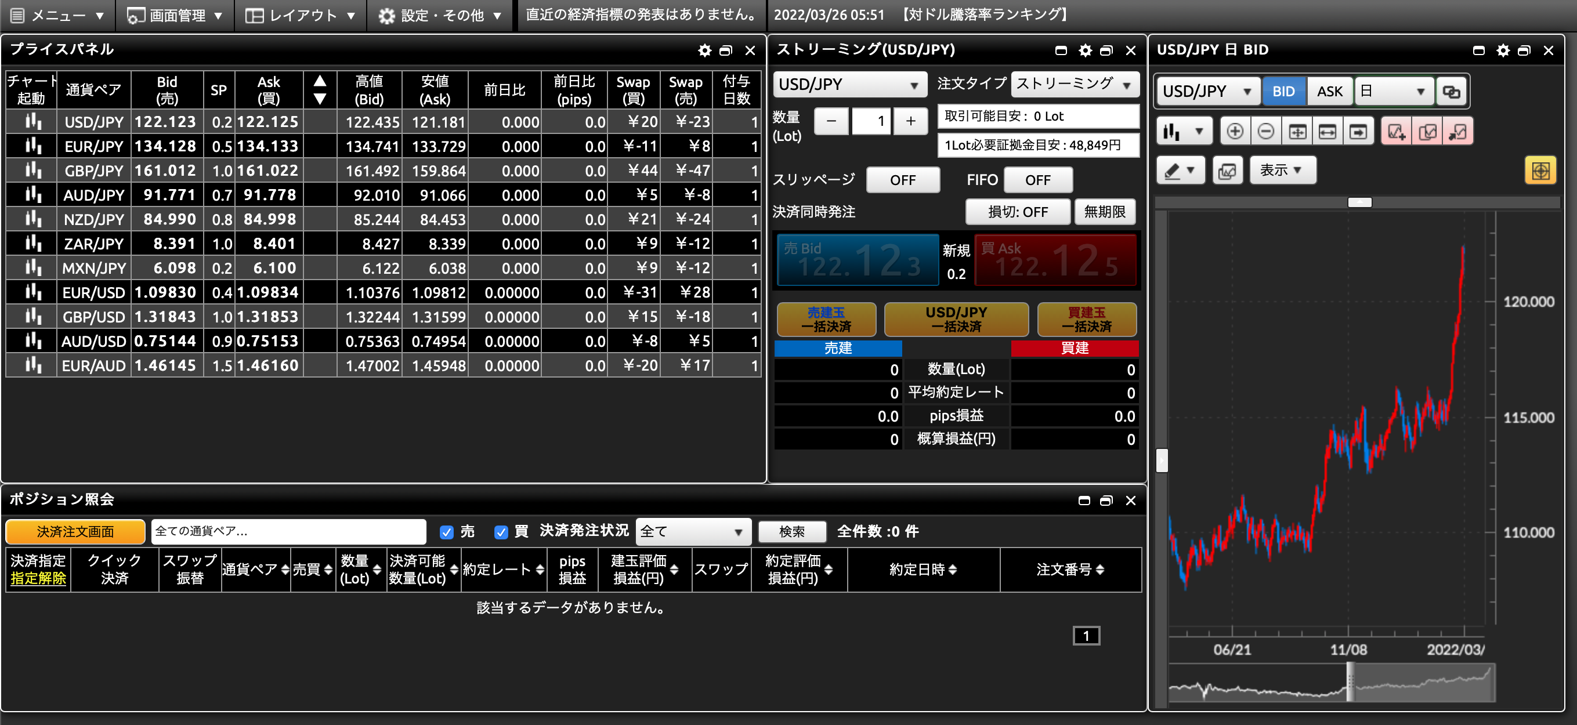The width and height of the screenshot is (1577, 725).
Task: Open the GBP/JPY chart launch icon
Action: click(x=33, y=171)
